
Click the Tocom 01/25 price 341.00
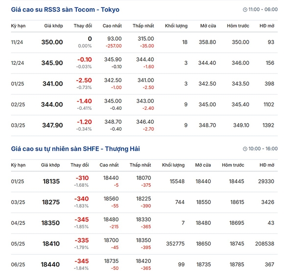pos(53,84)
